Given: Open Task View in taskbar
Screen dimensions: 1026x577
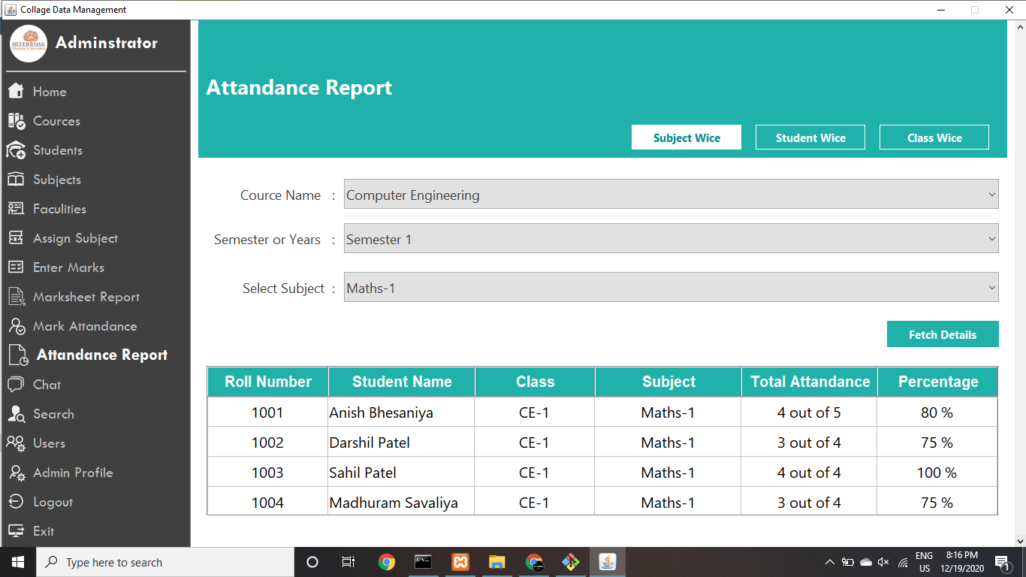Looking at the screenshot, I should coord(349,562).
